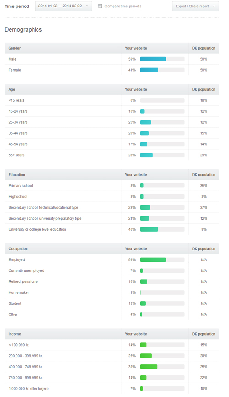Click the Education section header
The height and width of the screenshot is (397, 229).
(x=16, y=175)
